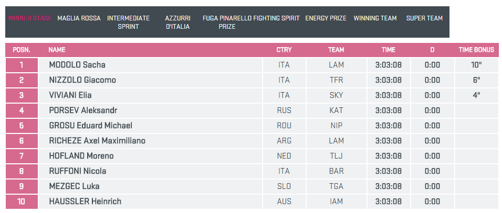Click rider HAUSSLER Heinrich
The width and height of the screenshot is (502, 213).
coord(86,202)
